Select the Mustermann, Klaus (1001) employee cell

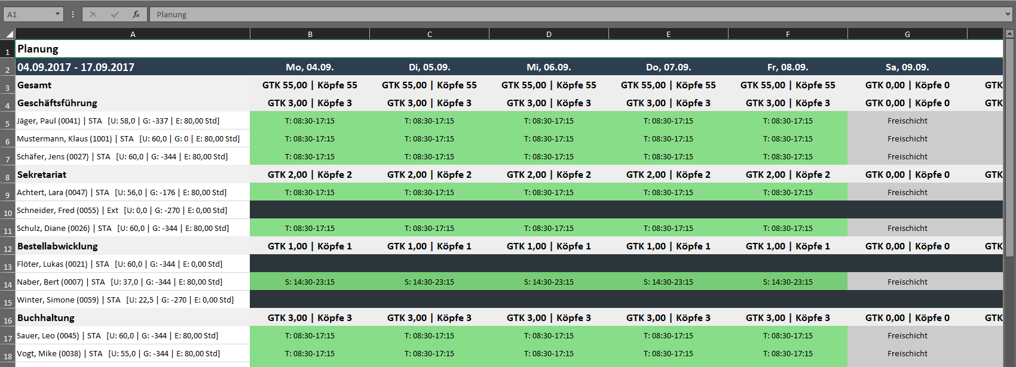[x=133, y=138]
